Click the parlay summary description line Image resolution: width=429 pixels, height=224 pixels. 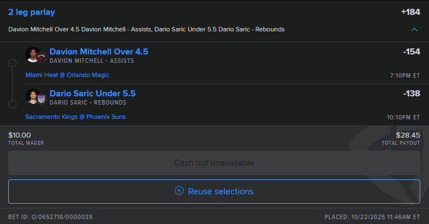click(x=146, y=29)
